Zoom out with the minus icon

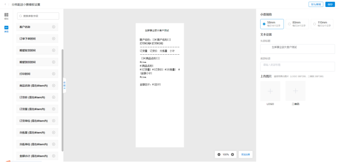pos(219,154)
